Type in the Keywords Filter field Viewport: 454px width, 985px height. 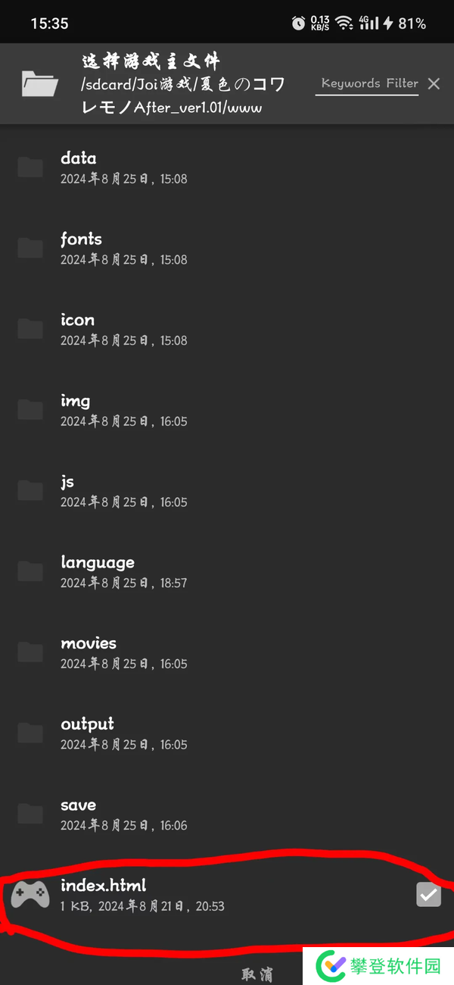click(x=368, y=83)
